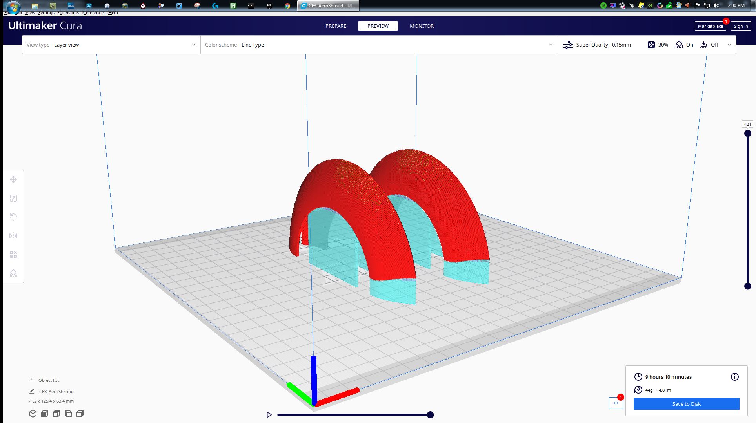Click Save to Disk button

pyautogui.click(x=686, y=404)
